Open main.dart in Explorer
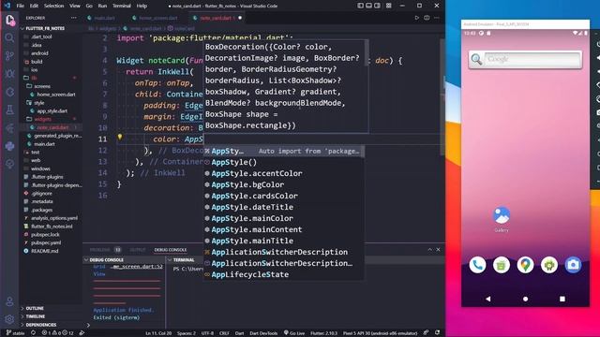Viewport: 600px width, 337px height. click(44, 144)
